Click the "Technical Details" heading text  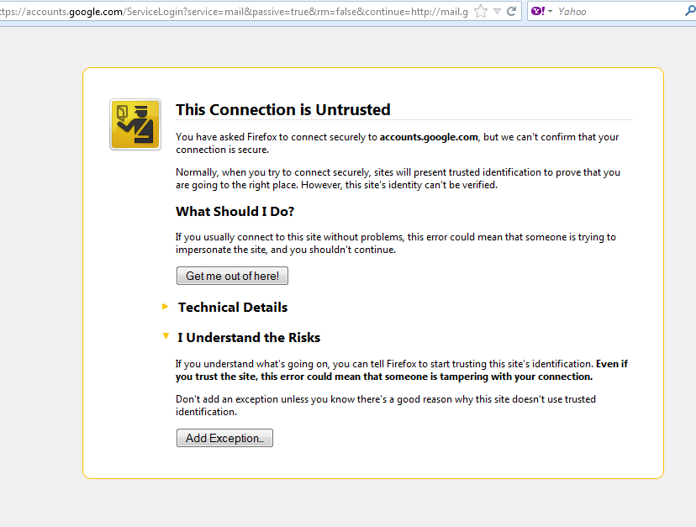tap(233, 308)
